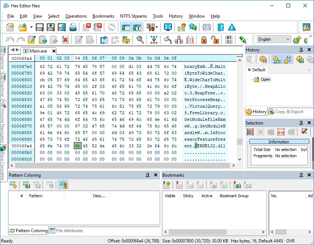Screen dimensions: 314x245
Task: Click the 01 11 binary mode icon
Action: [229, 40]
